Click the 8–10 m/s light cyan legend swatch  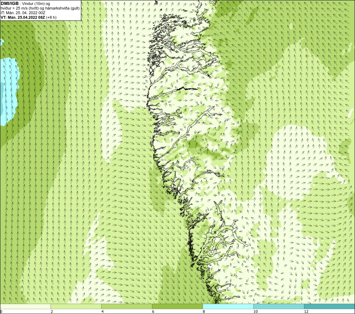coord(228,306)
